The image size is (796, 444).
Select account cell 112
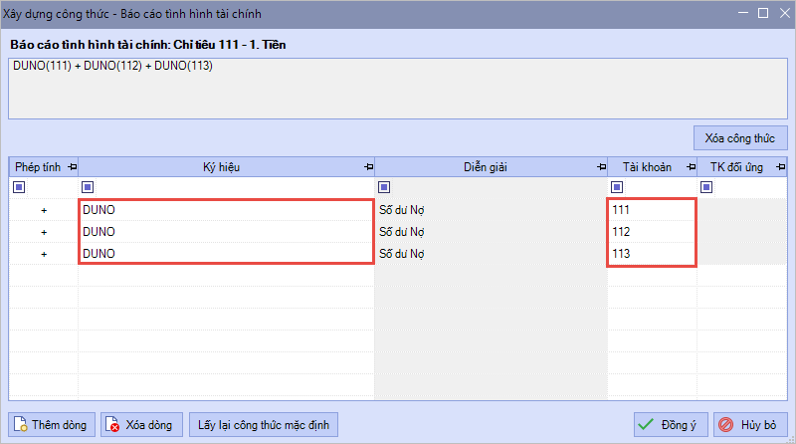coord(651,232)
